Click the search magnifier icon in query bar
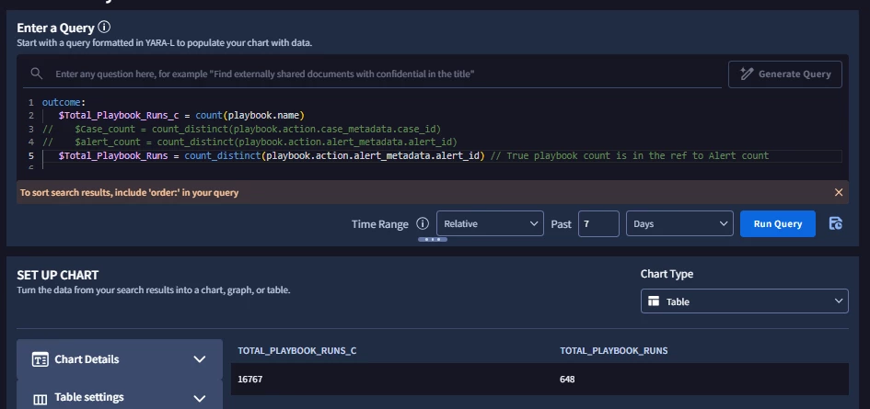 [37, 74]
